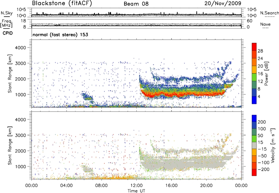Select "1000" on the Velocity panel range axis
The height and width of the screenshot is (193, 279).
[x=20, y=167]
